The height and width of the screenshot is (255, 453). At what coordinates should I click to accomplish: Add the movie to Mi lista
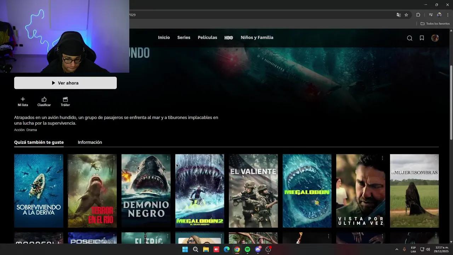23,102
